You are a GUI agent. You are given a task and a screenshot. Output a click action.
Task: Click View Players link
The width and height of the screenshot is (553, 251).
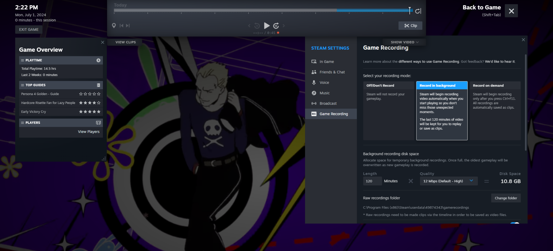coord(89,132)
